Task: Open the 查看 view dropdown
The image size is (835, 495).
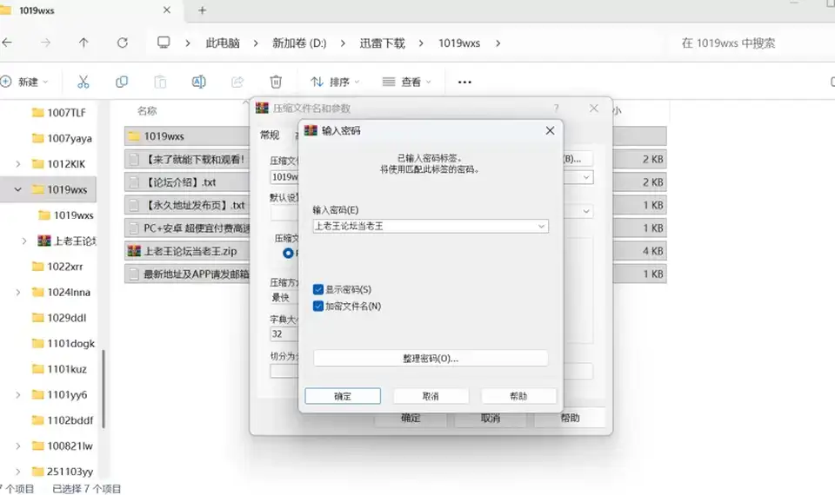Action: pyautogui.click(x=407, y=82)
